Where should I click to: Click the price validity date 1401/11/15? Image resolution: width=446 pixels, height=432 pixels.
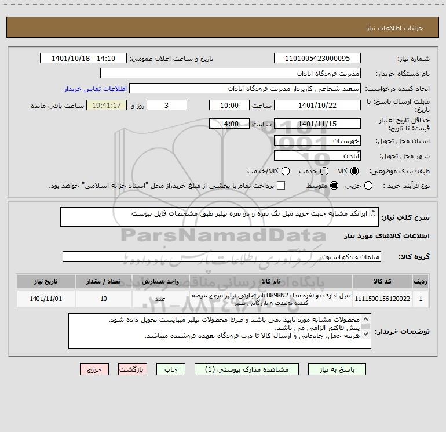(317, 124)
